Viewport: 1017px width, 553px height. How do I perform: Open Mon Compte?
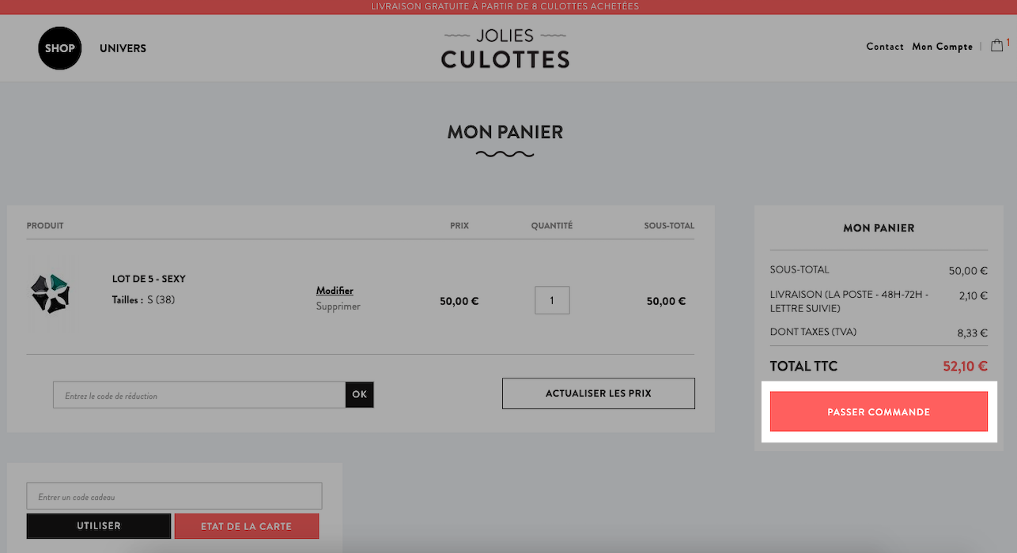pos(943,47)
